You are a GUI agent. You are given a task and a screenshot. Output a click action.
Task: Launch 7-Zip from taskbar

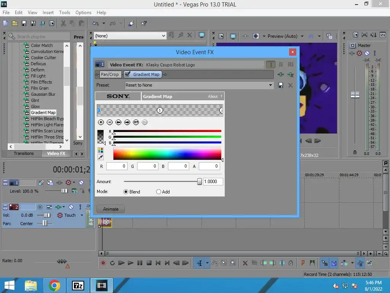pos(78,285)
